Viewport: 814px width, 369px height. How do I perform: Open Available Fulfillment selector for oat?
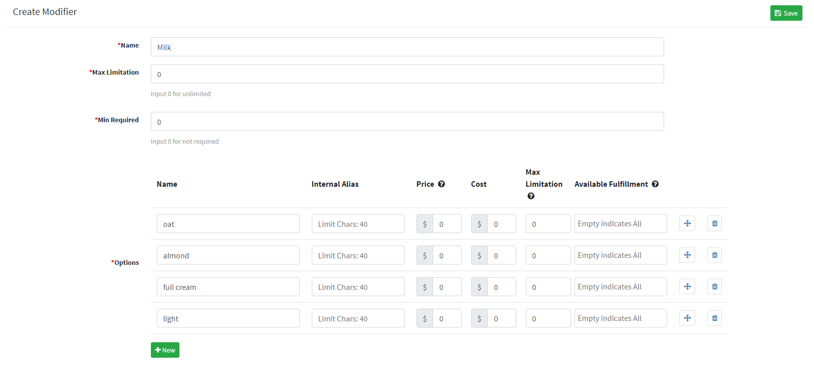pyautogui.click(x=620, y=224)
